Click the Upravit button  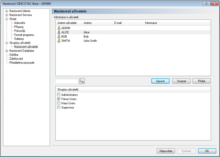[x=161, y=81]
